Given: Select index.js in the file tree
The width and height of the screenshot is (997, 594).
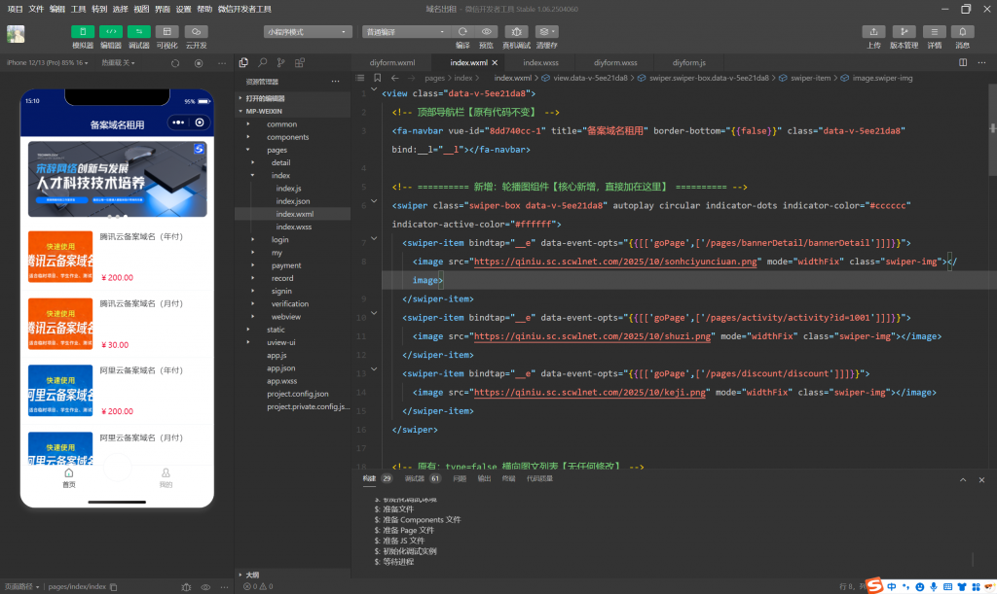Looking at the screenshot, I should (x=289, y=188).
